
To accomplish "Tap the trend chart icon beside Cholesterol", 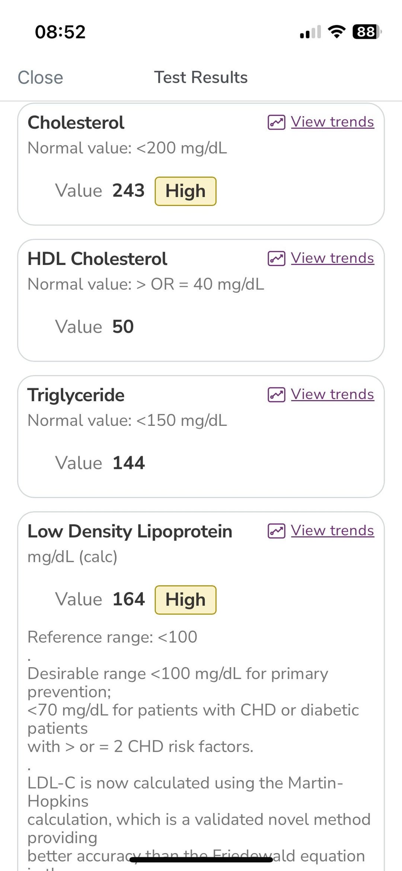I will (276, 122).
